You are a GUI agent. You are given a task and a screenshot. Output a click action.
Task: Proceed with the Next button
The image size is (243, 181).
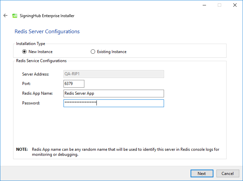coord(202,174)
